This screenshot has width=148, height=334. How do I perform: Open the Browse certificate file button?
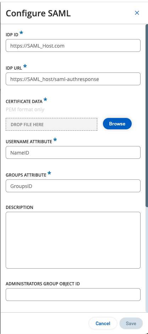117,124
